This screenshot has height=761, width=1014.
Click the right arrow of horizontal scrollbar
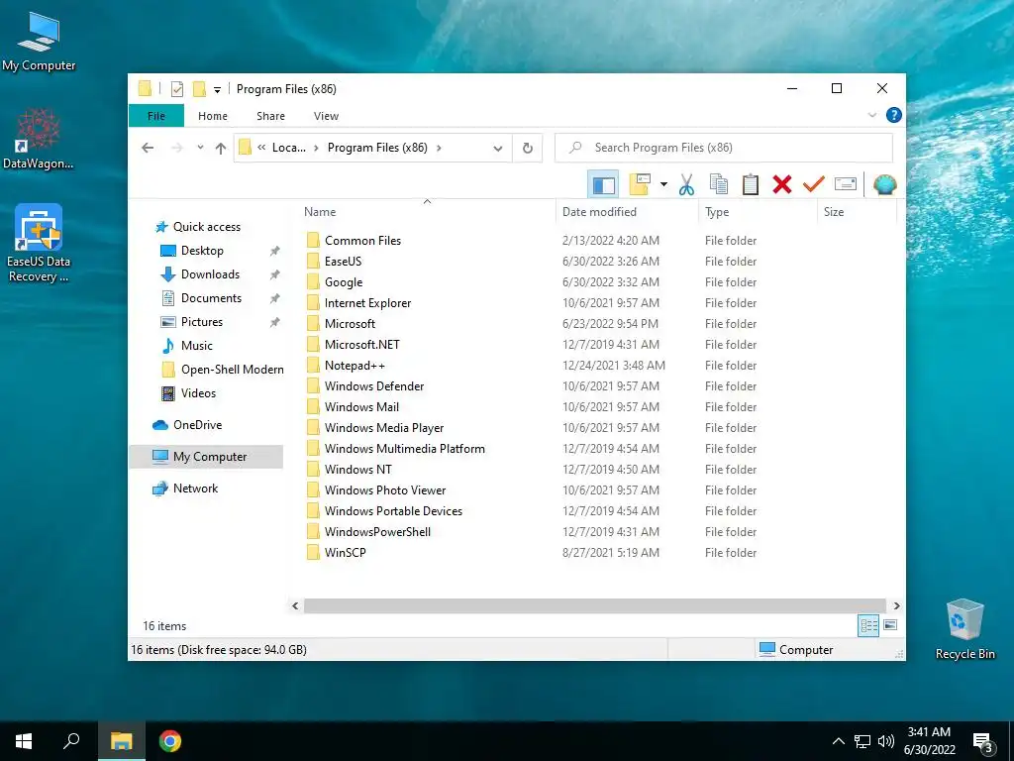tap(896, 605)
